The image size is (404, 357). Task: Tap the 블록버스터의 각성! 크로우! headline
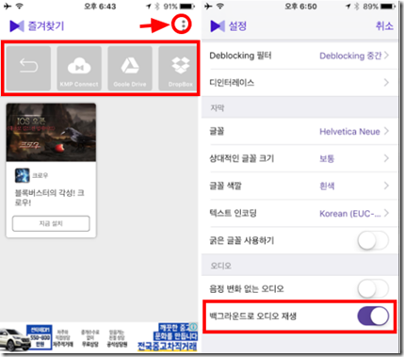pos(50,197)
